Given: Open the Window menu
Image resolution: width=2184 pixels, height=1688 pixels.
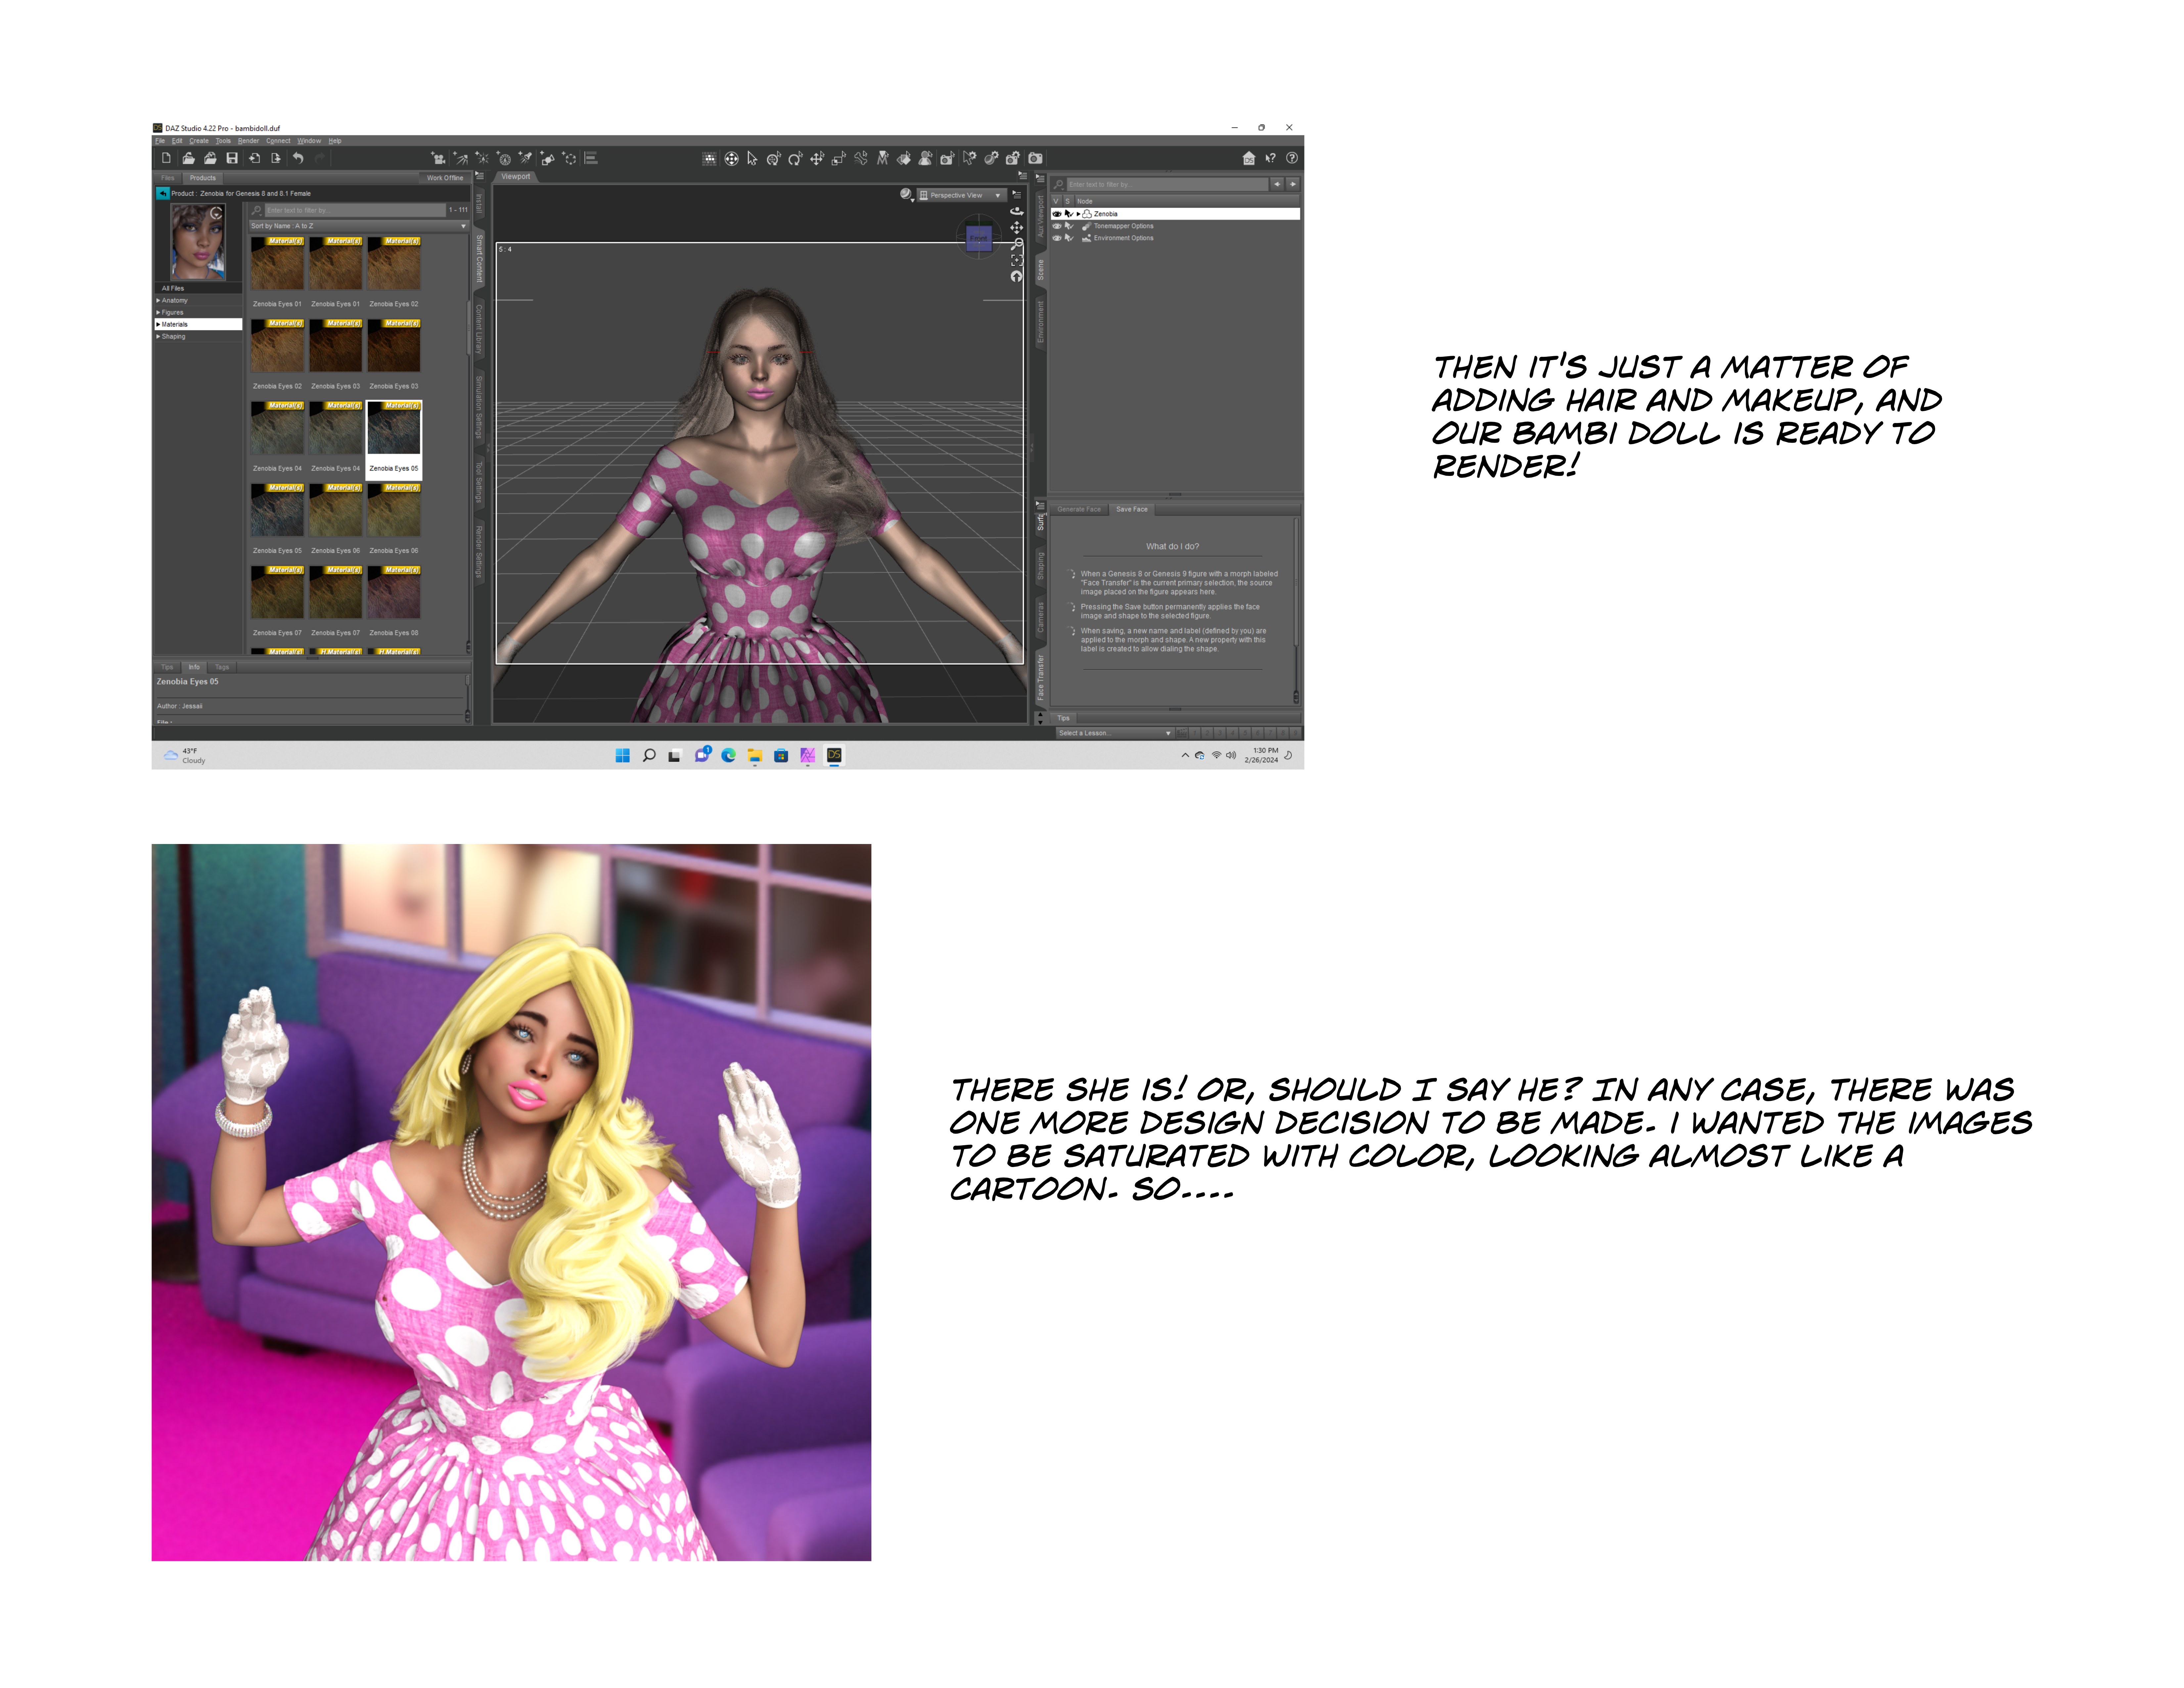Looking at the screenshot, I should (x=309, y=141).
